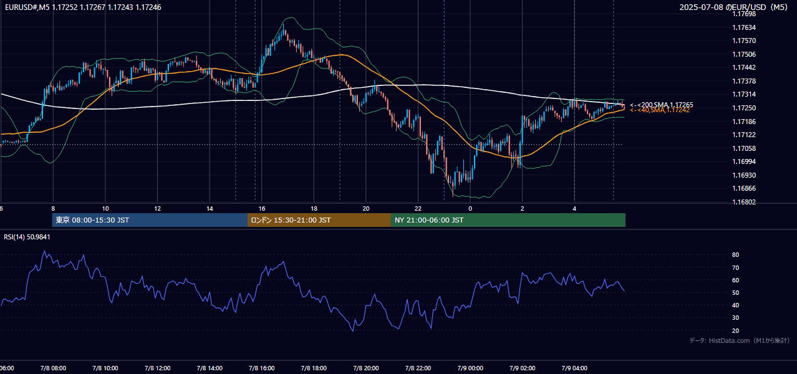Click the bottom time label 7/8 10:00
Viewport: 797px width, 374px height.
105,368
